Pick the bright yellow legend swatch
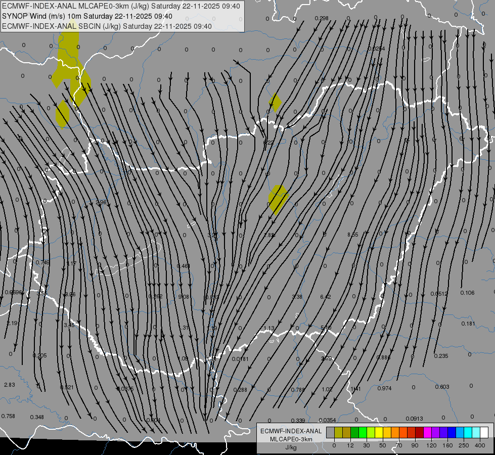The height and width of the screenshot is (455, 495). [x=379, y=432]
